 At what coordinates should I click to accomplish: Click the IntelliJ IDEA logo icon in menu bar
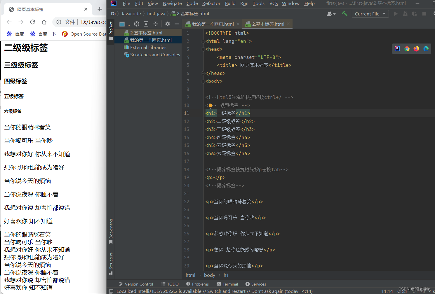[x=114, y=3]
